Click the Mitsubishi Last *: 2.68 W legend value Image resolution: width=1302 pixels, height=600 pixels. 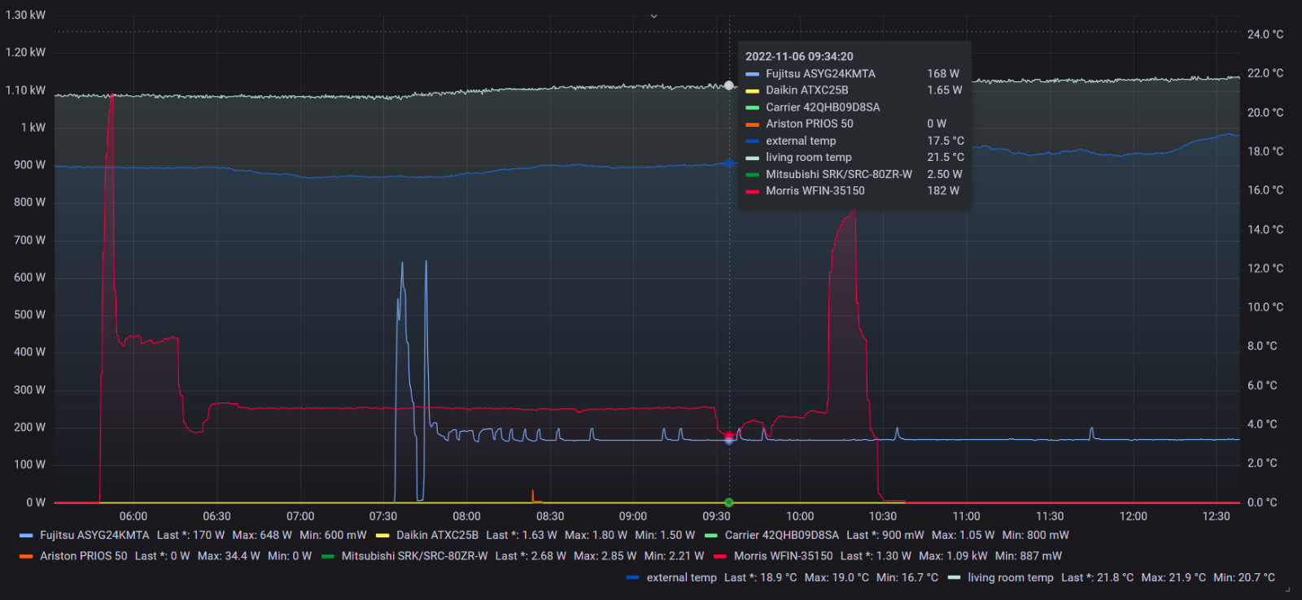(531, 556)
